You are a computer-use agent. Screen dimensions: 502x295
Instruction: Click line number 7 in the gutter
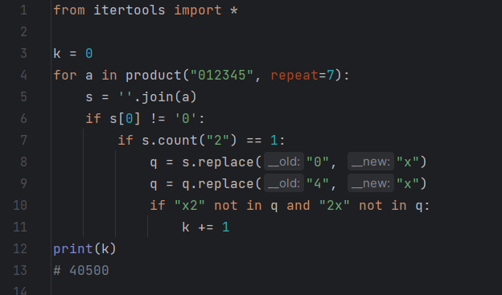point(23,140)
